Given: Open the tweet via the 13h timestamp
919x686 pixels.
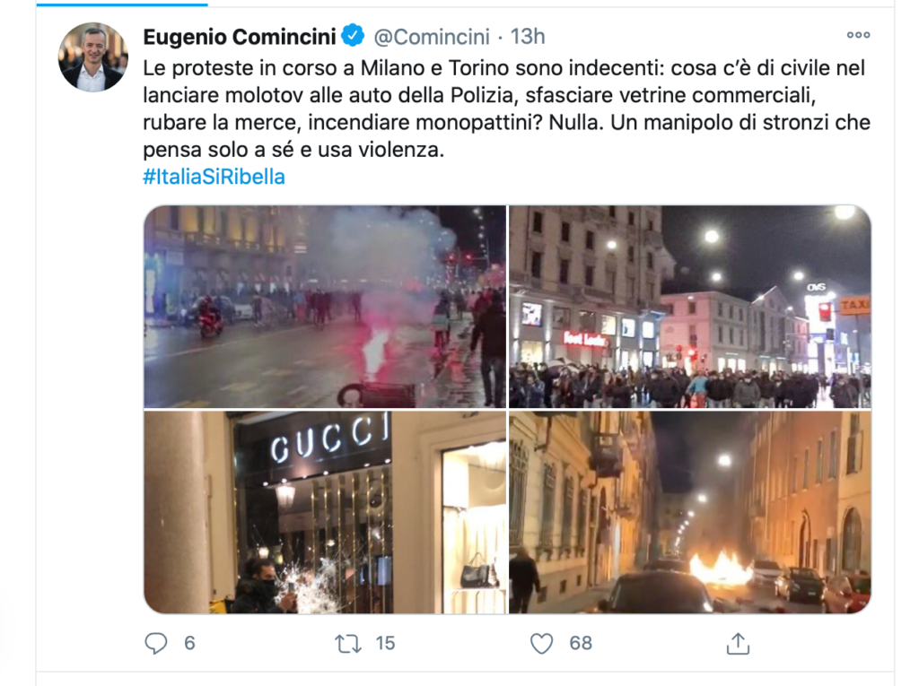Looking at the screenshot, I should click(x=528, y=37).
